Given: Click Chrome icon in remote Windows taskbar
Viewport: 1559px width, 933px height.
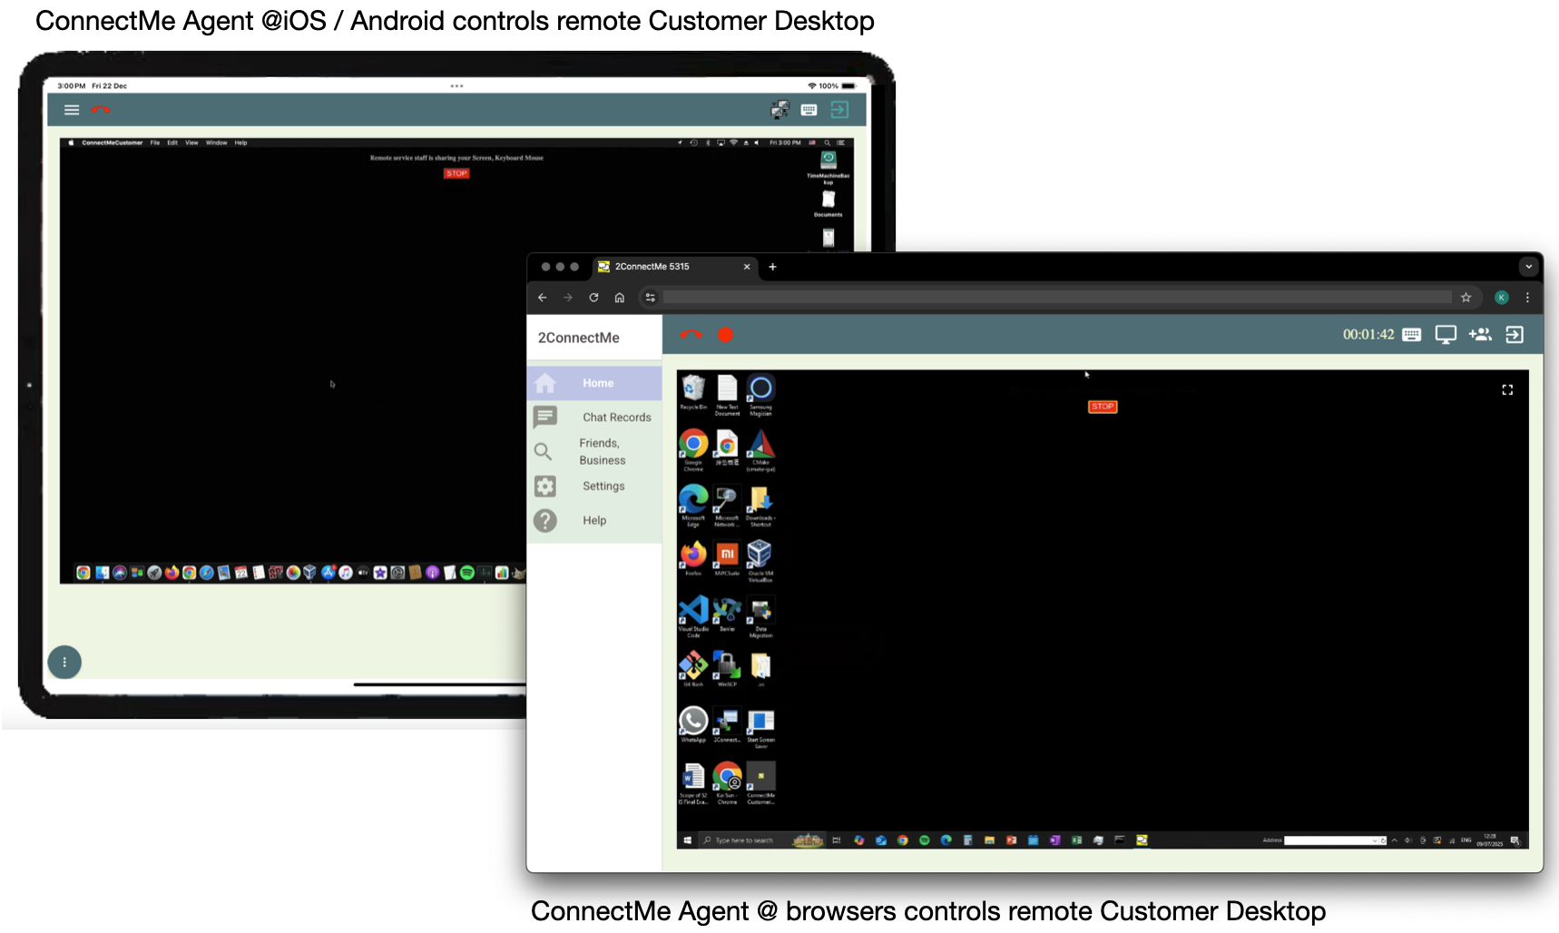Looking at the screenshot, I should [902, 840].
